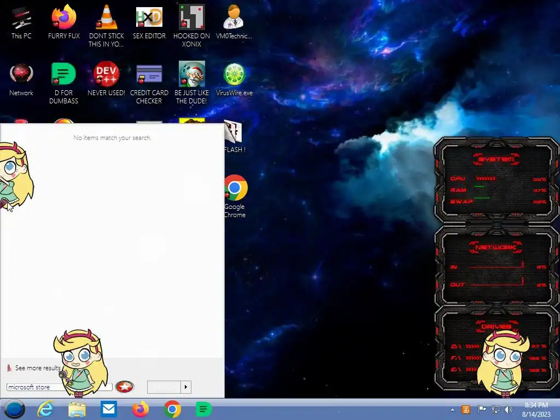Open the HOOKED ON XONIX game icon
Image resolution: width=560 pixels, height=420 pixels.
tap(191, 25)
